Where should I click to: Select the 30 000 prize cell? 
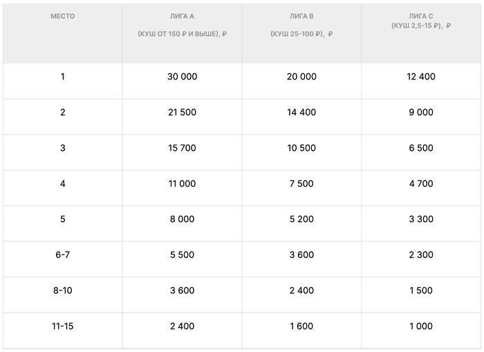click(182, 77)
